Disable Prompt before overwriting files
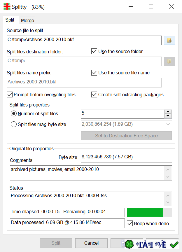 [10, 94]
